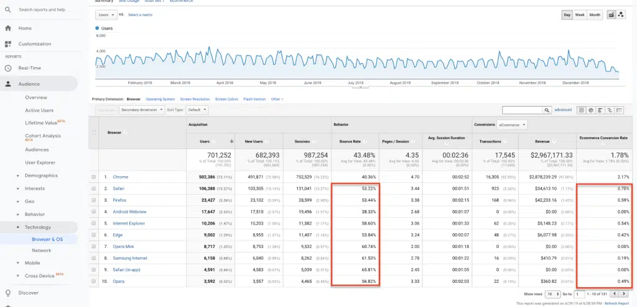This screenshot has width=637, height=307.
Task: Click the Users column sort arrow
Action: coord(231,141)
